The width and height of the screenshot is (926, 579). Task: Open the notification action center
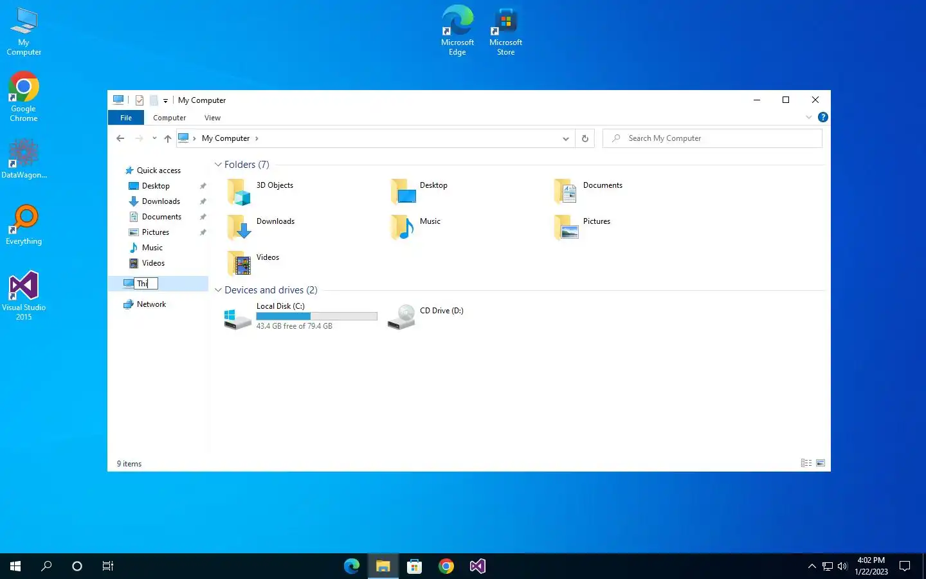tap(905, 566)
